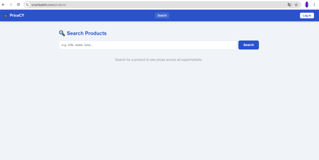
Task: Select the smartkalathi.com/products URL text
Action: (49, 5)
